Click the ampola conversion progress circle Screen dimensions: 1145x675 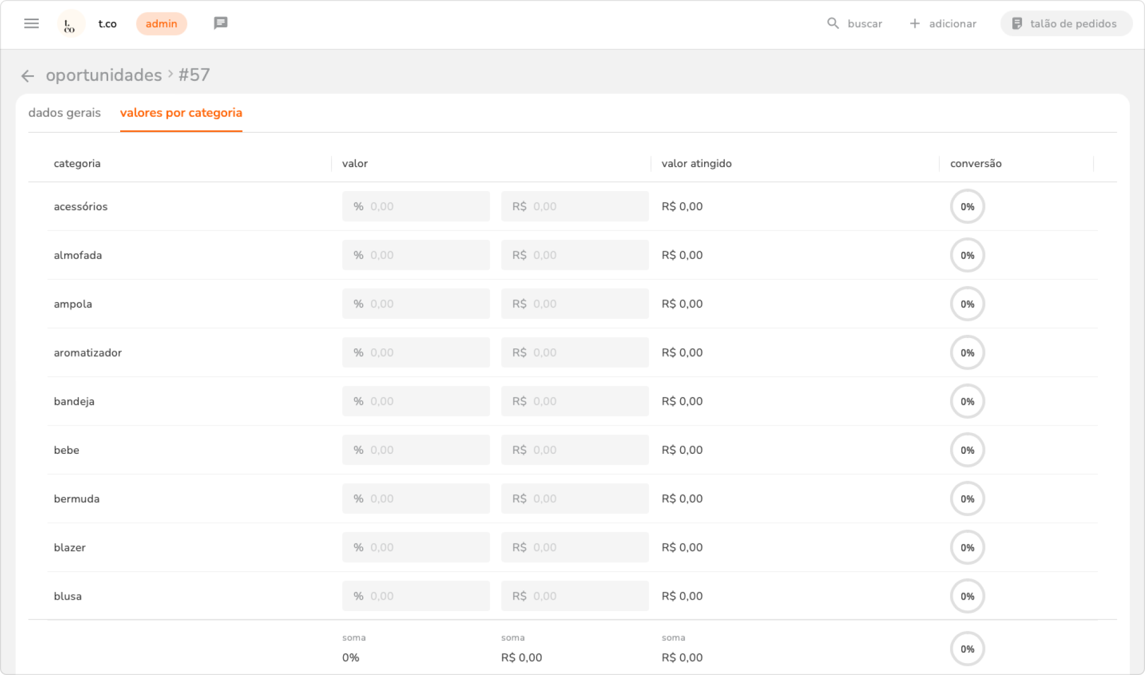[967, 304]
